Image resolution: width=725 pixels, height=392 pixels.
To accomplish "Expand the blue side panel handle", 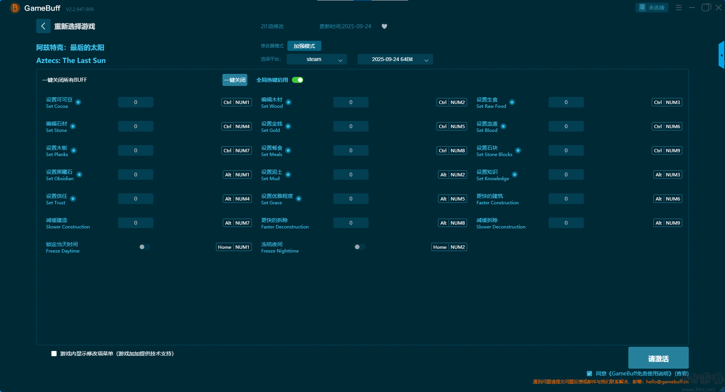I will point(722,55).
